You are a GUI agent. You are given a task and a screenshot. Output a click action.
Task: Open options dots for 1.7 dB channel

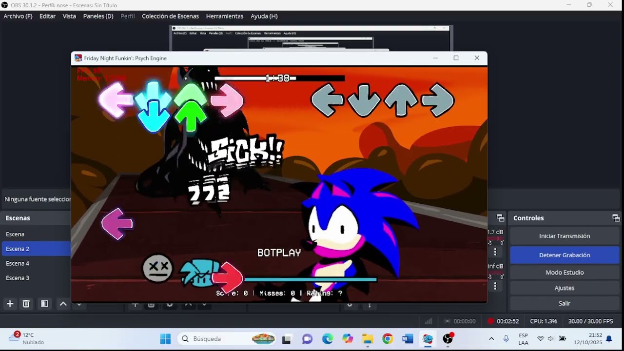pos(495,252)
